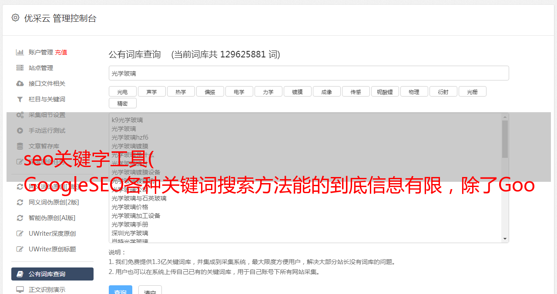Image resolution: width=557 pixels, height=294 pixels.
Task: Click the 物理 tag button
Action: pyautogui.click(x=414, y=92)
